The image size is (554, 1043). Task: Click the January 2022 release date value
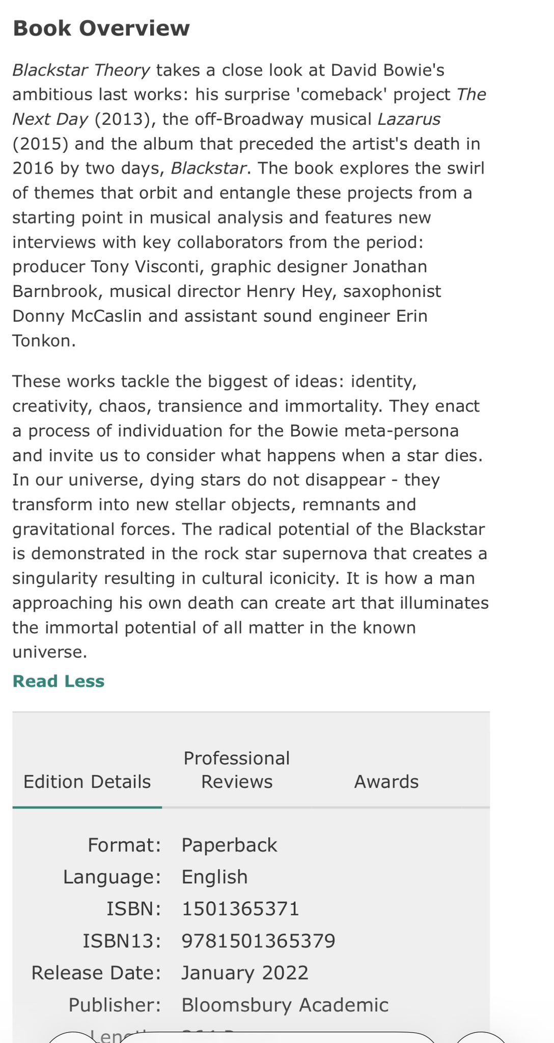tap(245, 973)
